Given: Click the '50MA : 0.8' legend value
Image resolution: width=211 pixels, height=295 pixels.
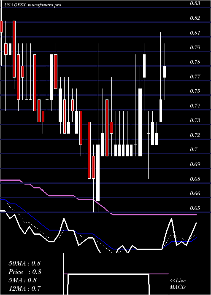Looking at the screenshot, I should (x=24, y=263).
